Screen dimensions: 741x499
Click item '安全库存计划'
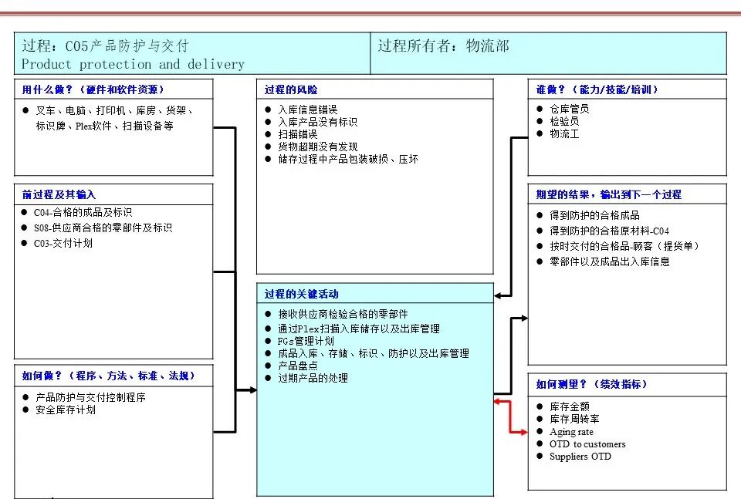click(66, 410)
